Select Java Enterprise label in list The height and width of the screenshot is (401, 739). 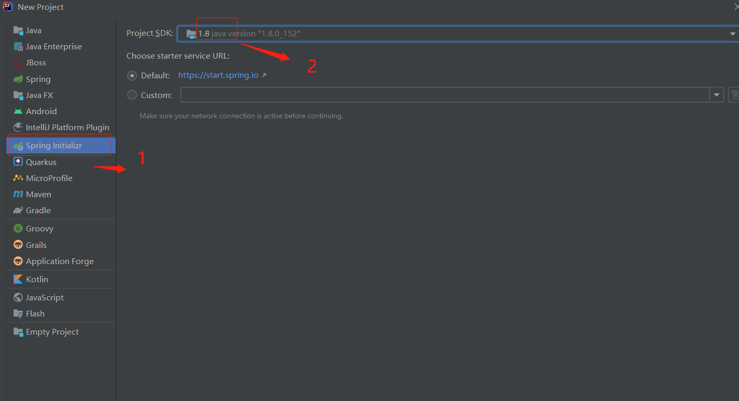[x=54, y=47]
